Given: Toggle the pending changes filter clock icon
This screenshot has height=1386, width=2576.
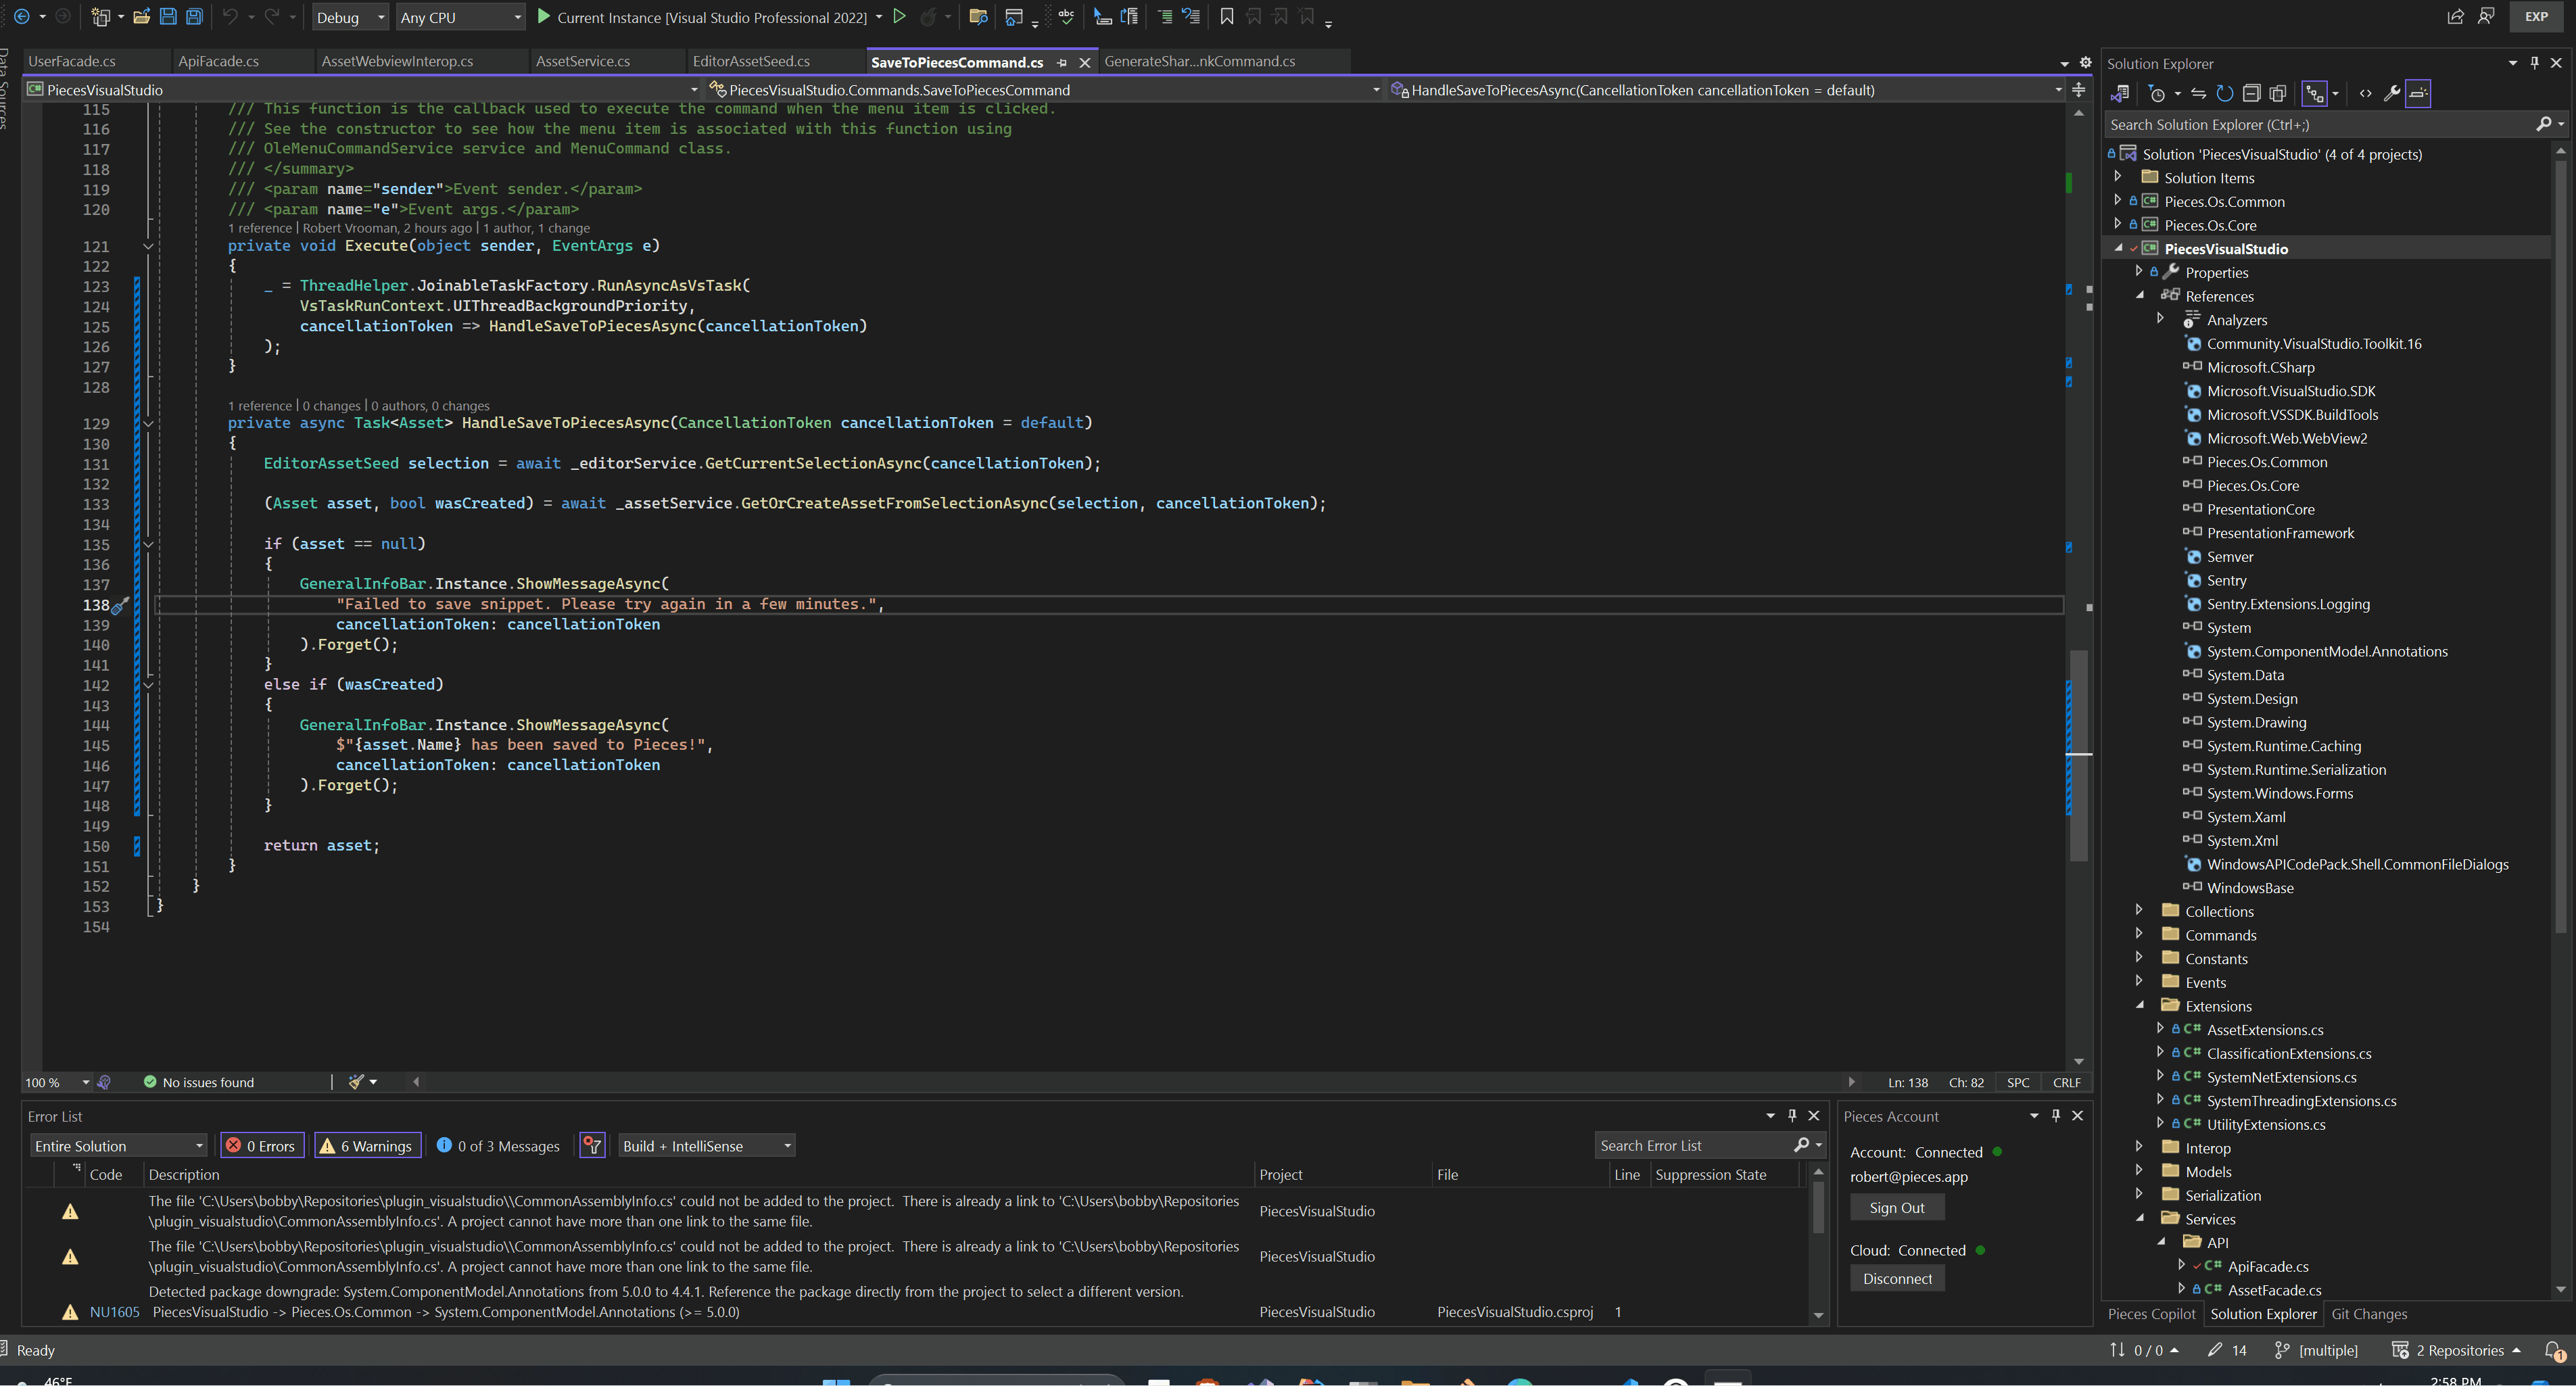Looking at the screenshot, I should coord(2157,94).
